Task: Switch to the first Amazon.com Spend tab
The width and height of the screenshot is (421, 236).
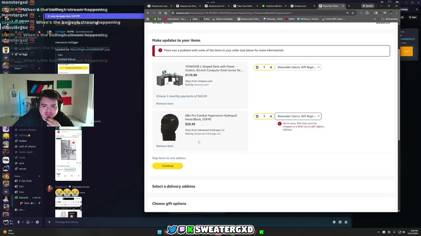Action: 160,6
